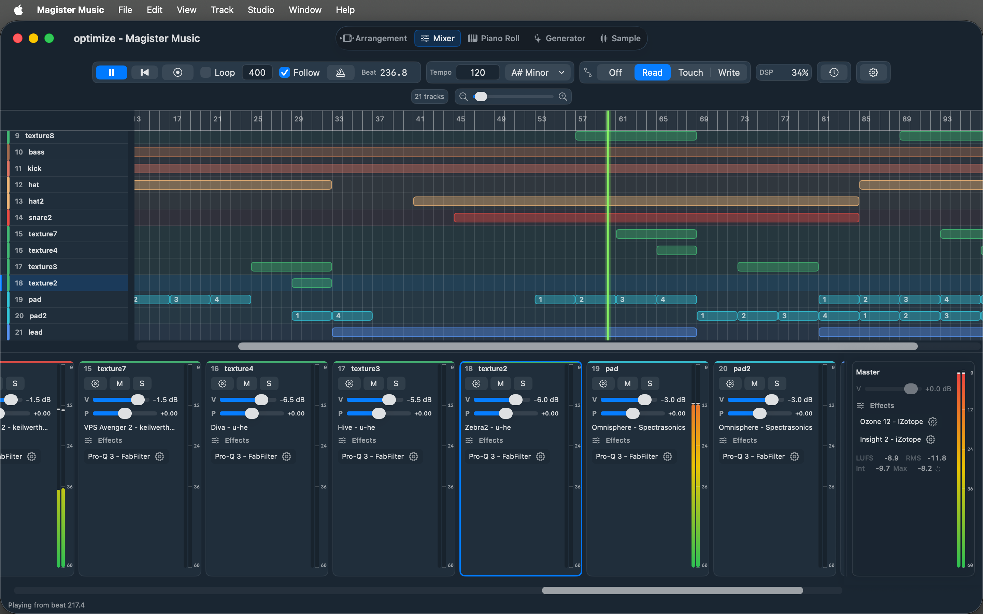Open Pro-Q 3 settings on texture4
The image size is (983, 614).
pyautogui.click(x=286, y=456)
